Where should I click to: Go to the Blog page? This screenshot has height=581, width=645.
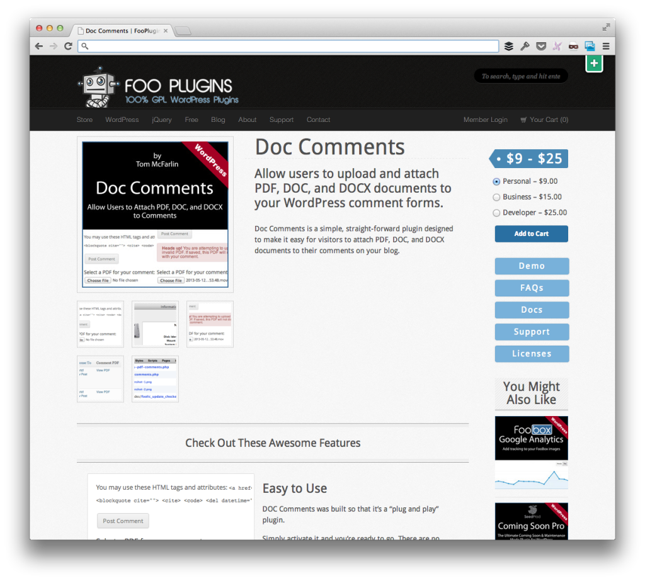click(x=218, y=120)
